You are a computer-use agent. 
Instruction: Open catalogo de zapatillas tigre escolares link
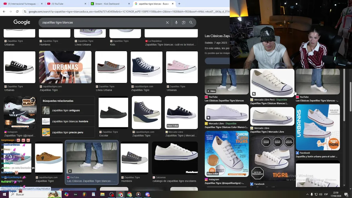tap(174, 181)
